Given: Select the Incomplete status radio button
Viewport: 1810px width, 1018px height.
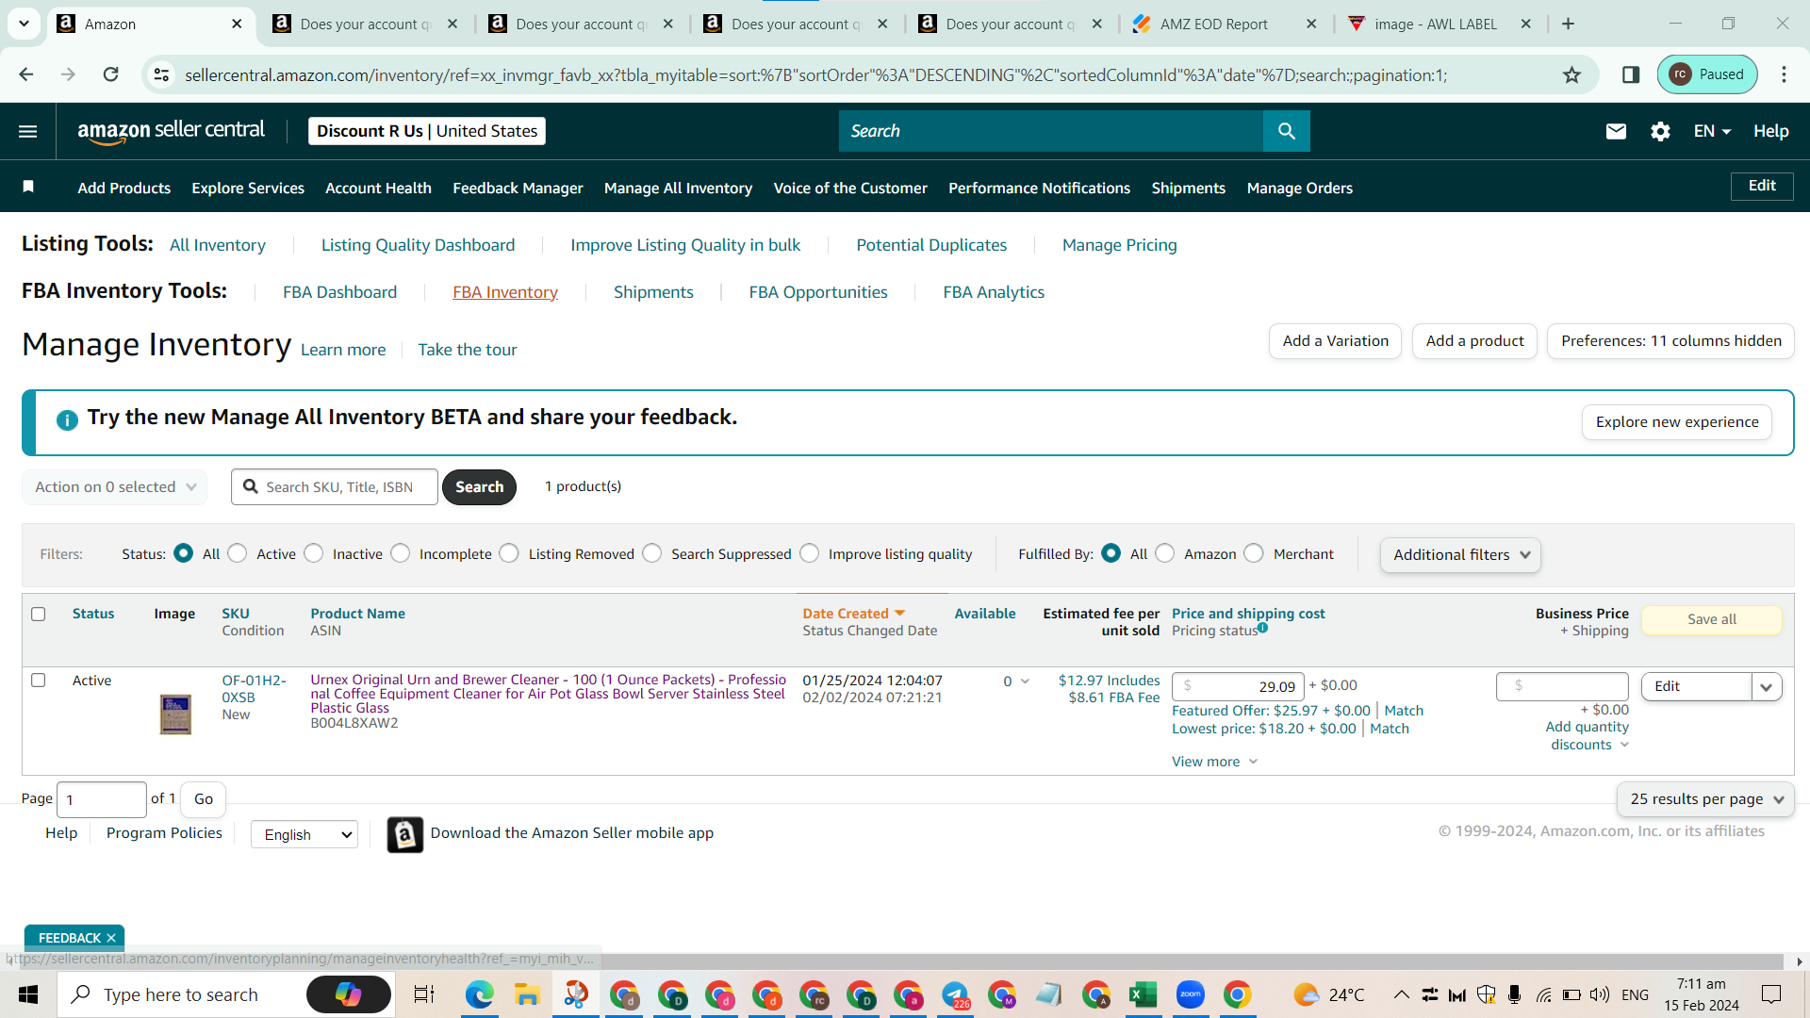Looking at the screenshot, I should 401,553.
